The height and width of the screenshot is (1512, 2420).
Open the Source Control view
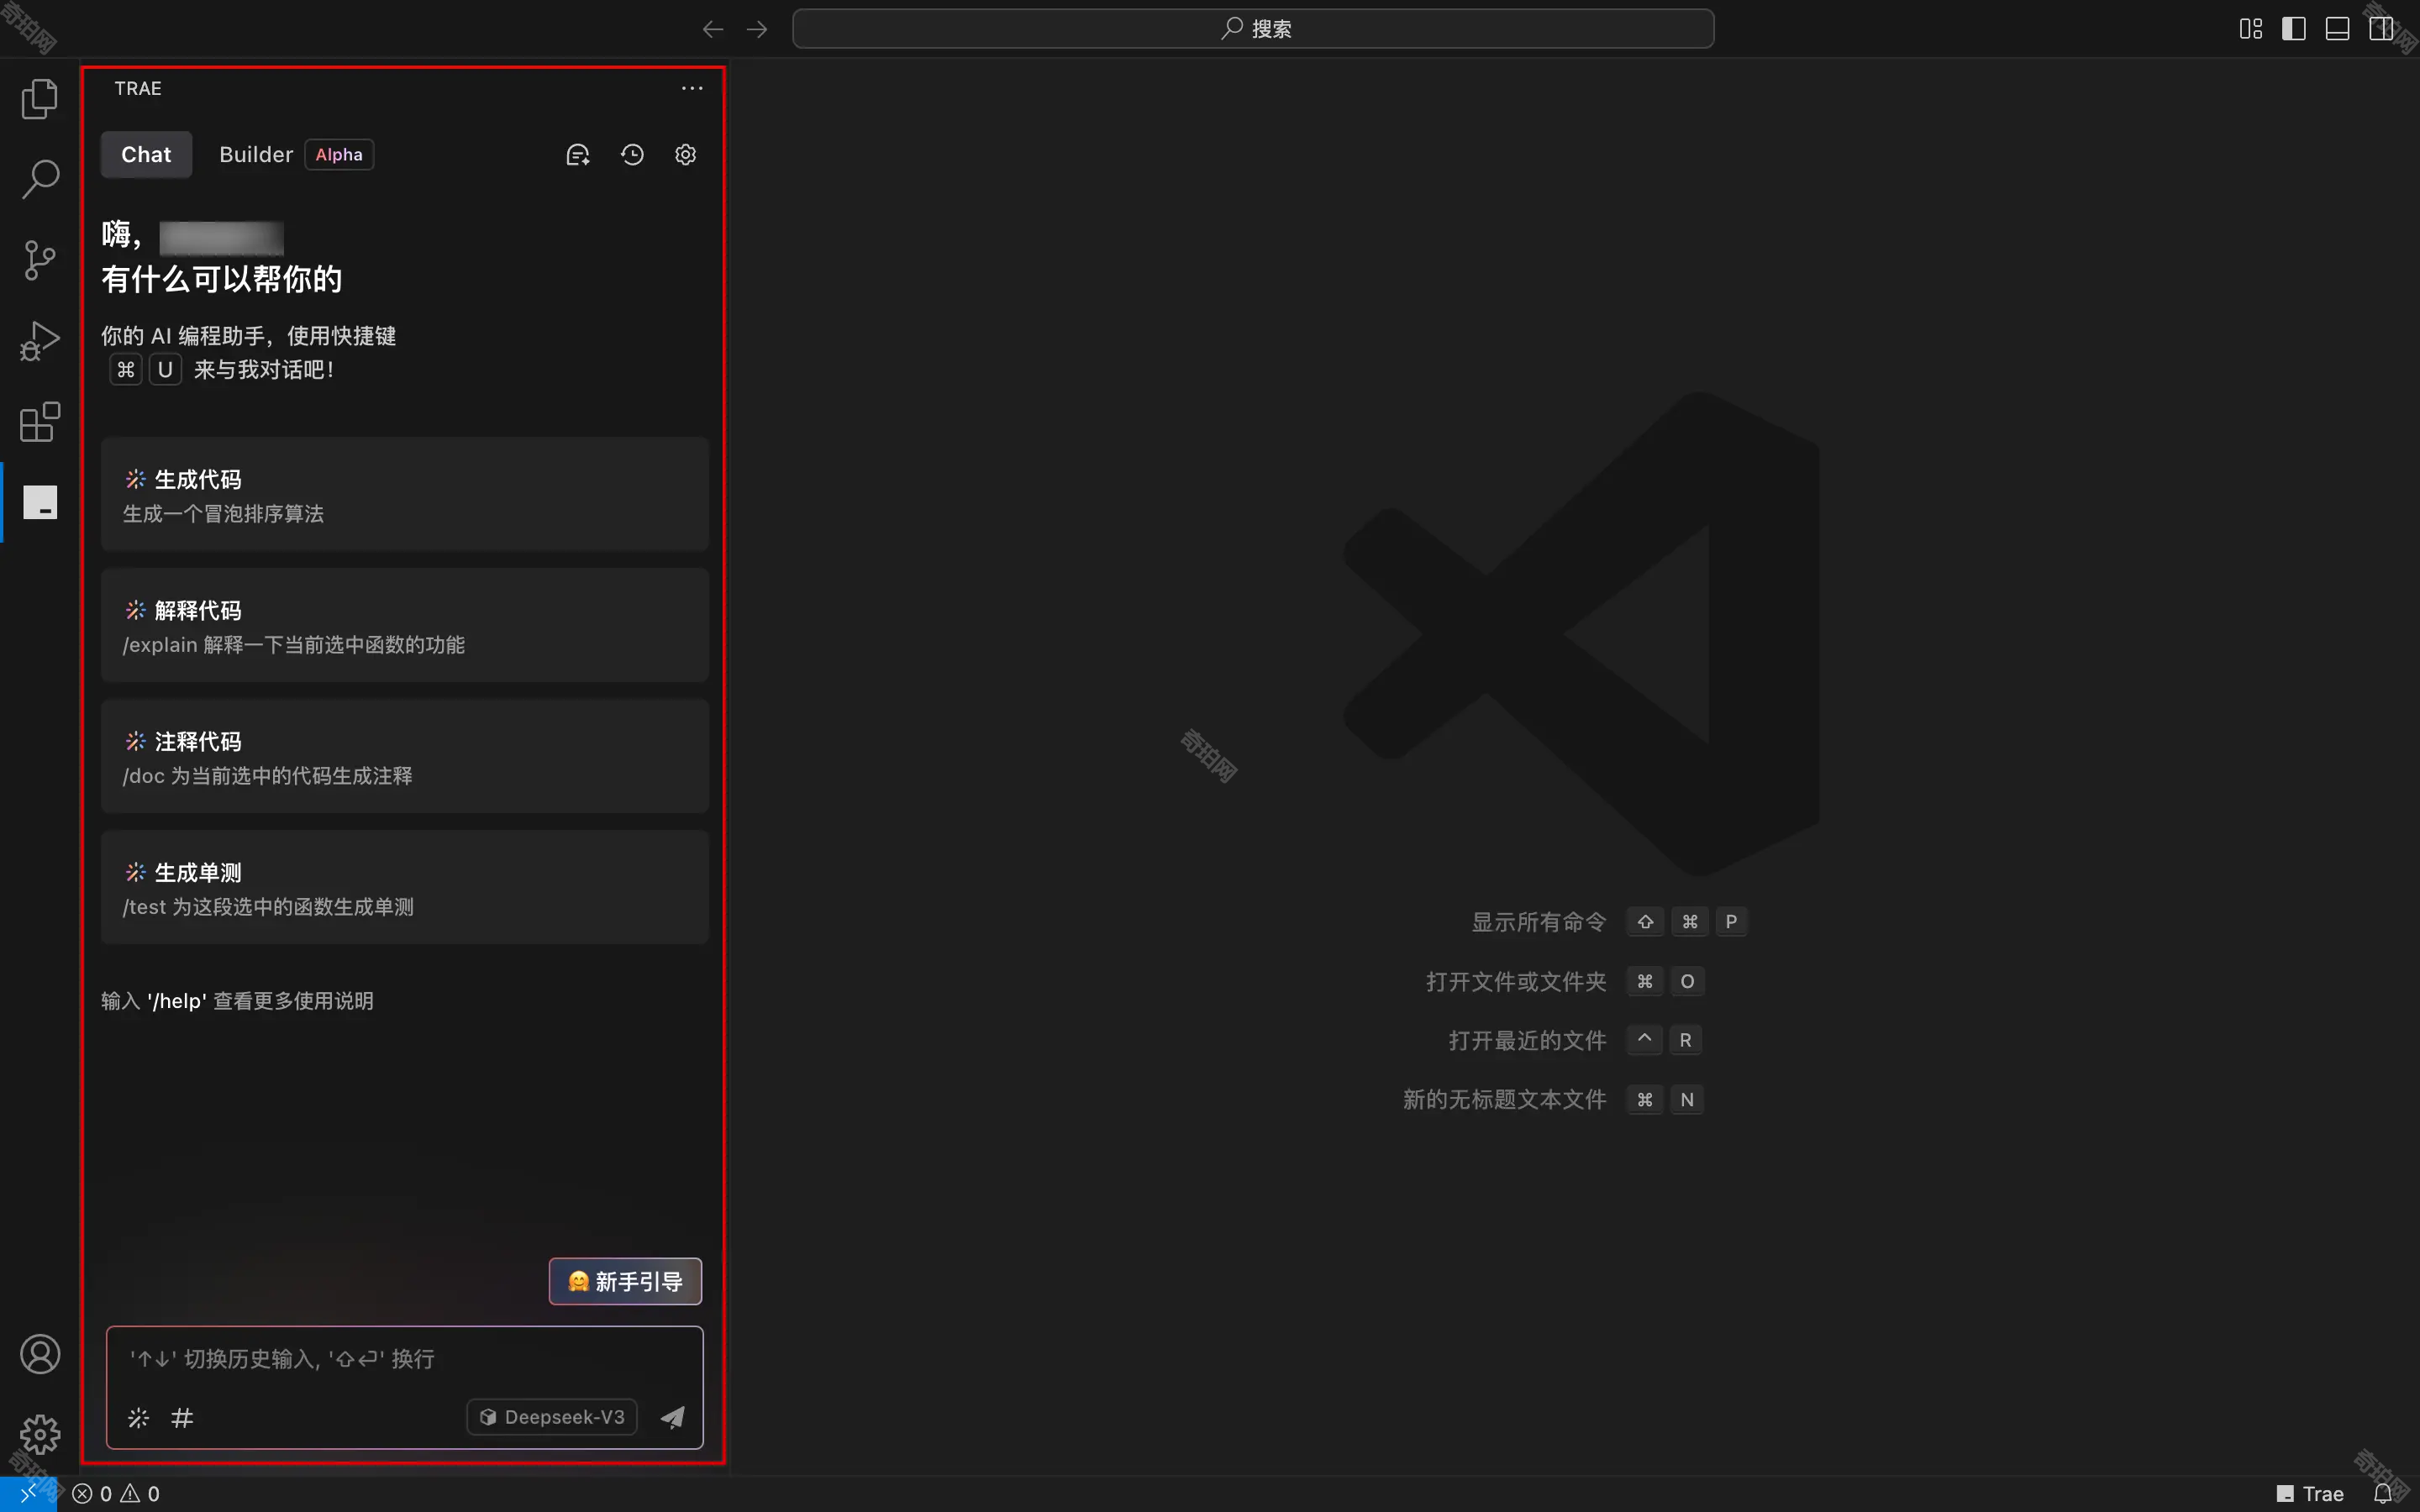click(x=40, y=260)
